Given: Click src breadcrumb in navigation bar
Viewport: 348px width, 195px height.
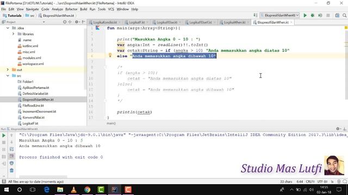Looking at the screenshot, I should tap(30, 16).
